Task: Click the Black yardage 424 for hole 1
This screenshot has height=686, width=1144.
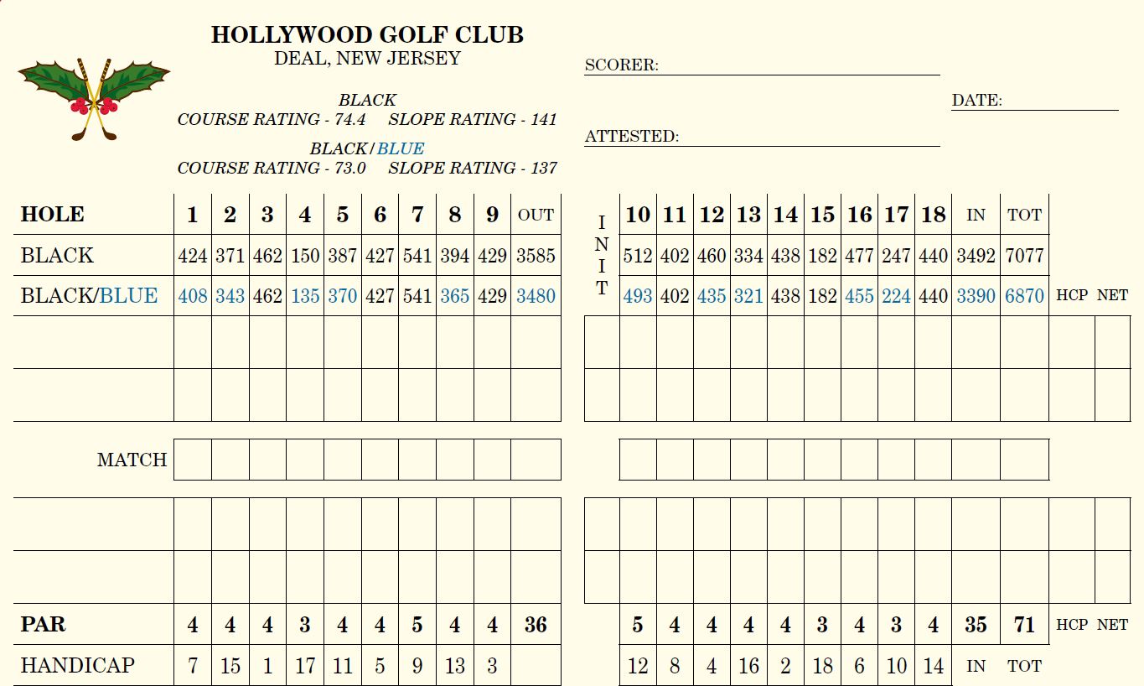Action: (193, 256)
